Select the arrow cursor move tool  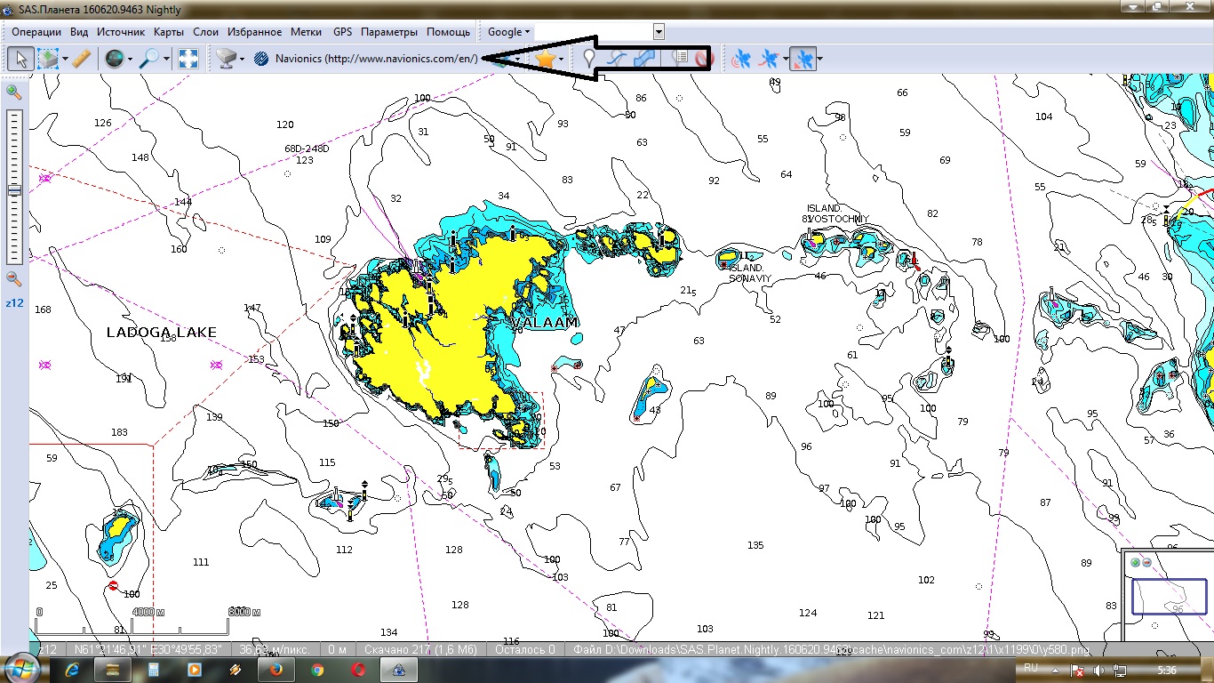tap(21, 59)
